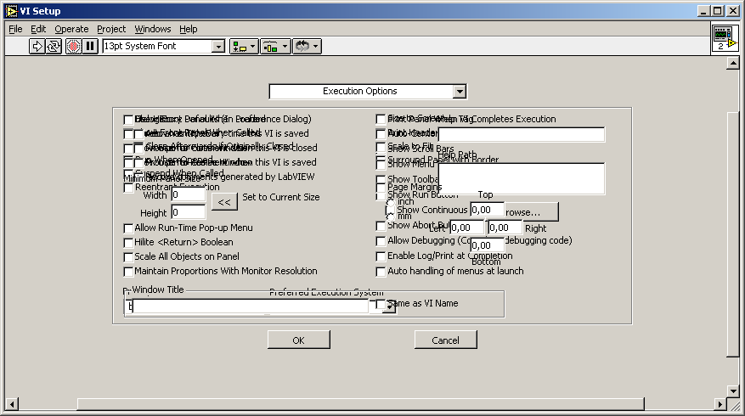Pause the VI execution
The height and width of the screenshot is (416, 745).
point(90,47)
